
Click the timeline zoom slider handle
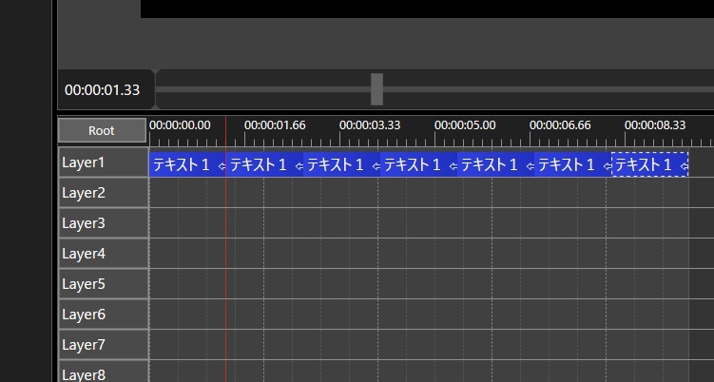(376, 89)
